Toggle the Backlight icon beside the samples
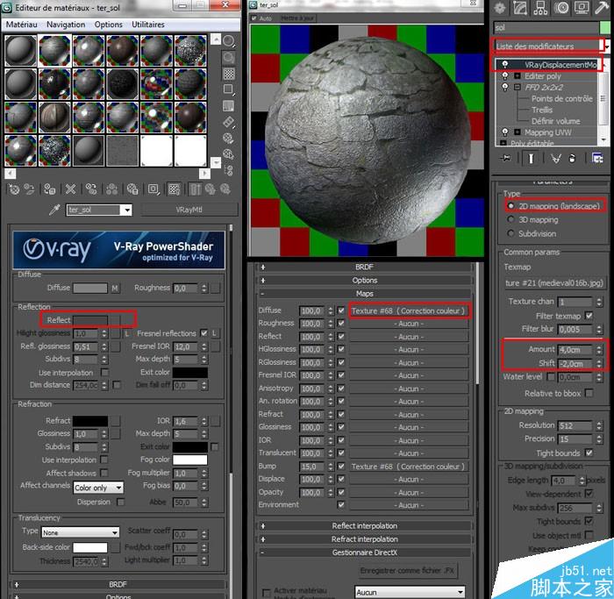 (x=229, y=58)
